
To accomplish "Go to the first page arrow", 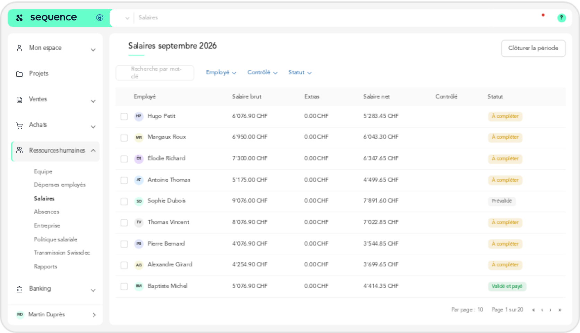I will [x=534, y=310].
